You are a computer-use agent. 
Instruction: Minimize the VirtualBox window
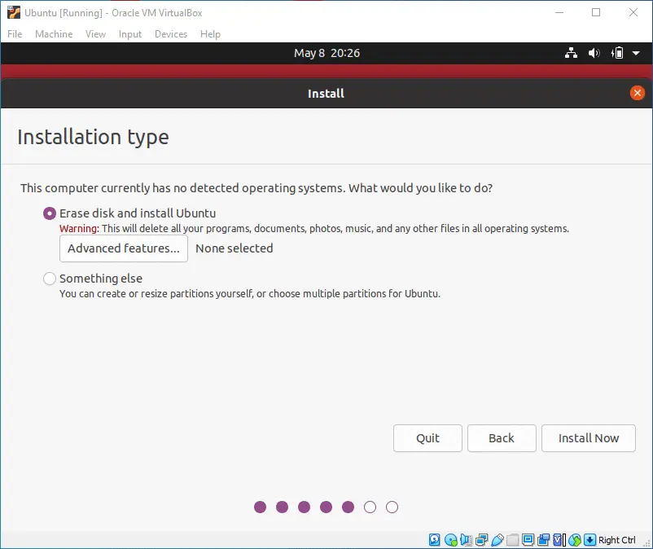coord(559,12)
